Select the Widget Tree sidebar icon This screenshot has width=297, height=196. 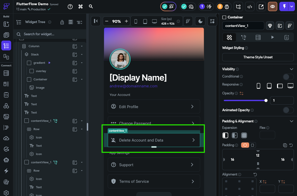click(6, 46)
